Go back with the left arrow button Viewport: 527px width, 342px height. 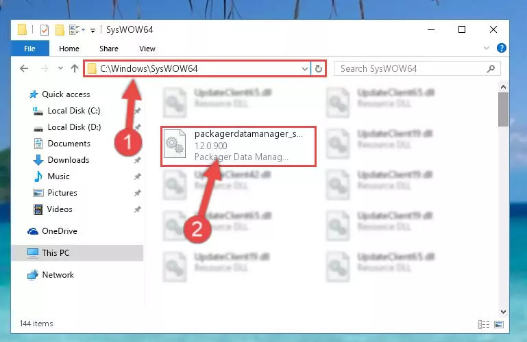pos(24,68)
